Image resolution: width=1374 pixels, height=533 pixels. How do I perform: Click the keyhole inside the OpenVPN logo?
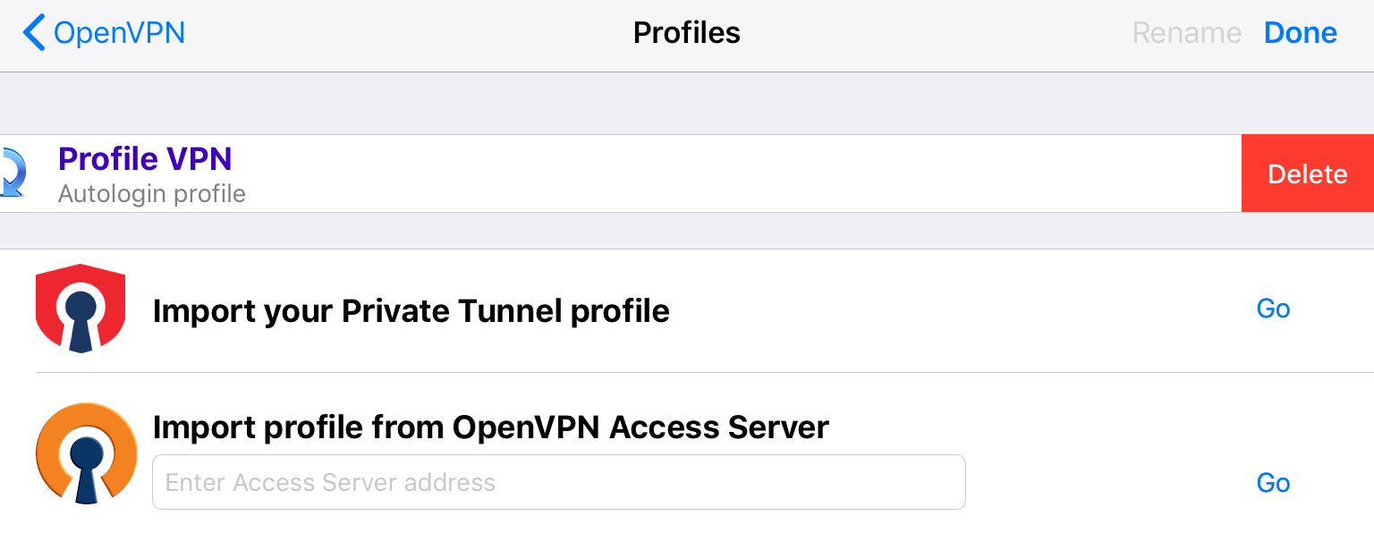[86, 463]
